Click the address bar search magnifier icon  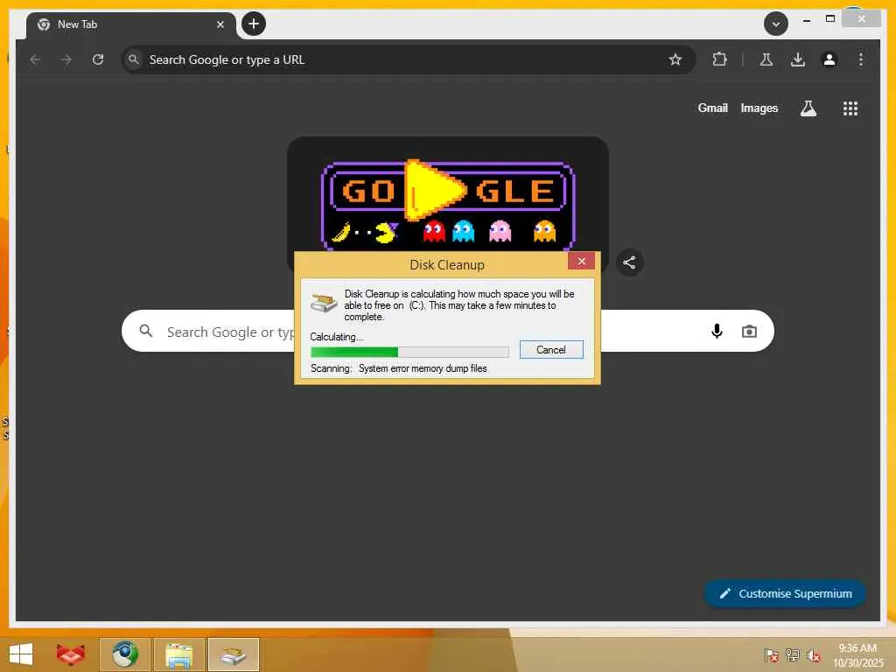(134, 59)
